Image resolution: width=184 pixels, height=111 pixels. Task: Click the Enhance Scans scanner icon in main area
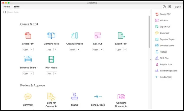coord(28,59)
